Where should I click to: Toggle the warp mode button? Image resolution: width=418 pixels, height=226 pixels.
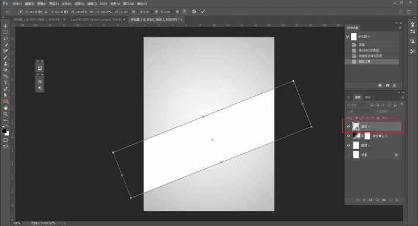pyautogui.click(x=184, y=12)
